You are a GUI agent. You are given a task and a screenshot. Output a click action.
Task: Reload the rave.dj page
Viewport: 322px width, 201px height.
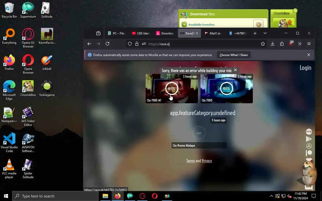tap(107, 44)
